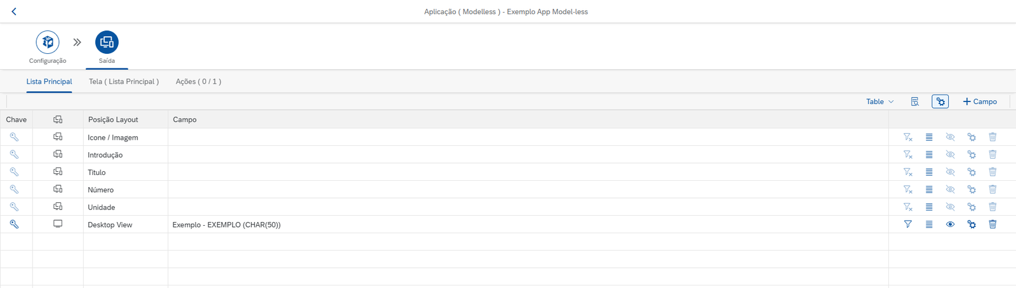
Task: Click the list lines icon in Título row
Action: point(929,172)
